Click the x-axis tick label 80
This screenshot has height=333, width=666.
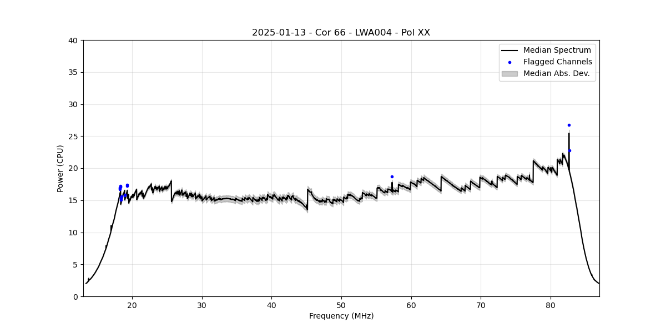551,305
